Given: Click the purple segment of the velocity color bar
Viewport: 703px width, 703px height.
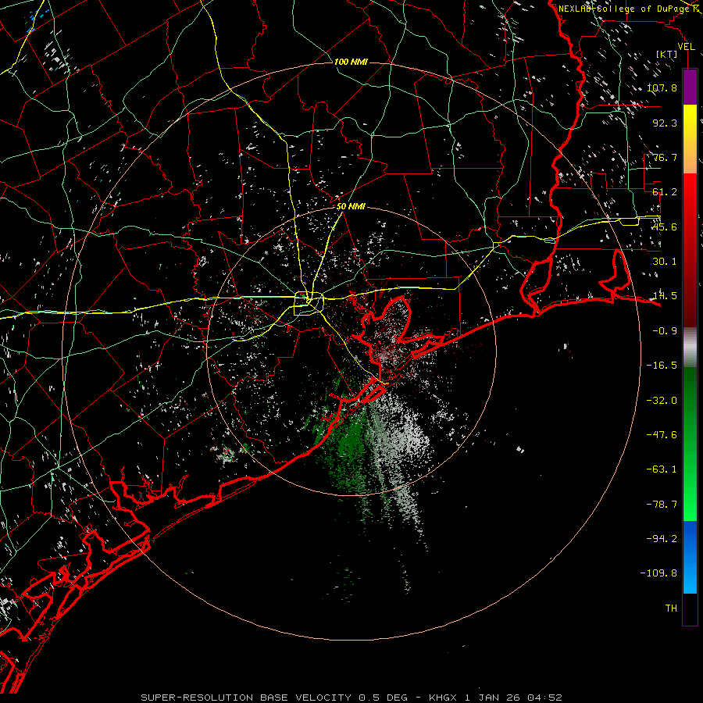Looking at the screenshot, I should pyautogui.click(x=690, y=87).
